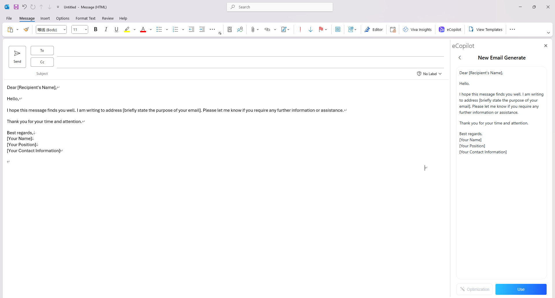Toggle underline formatting

coord(116,29)
